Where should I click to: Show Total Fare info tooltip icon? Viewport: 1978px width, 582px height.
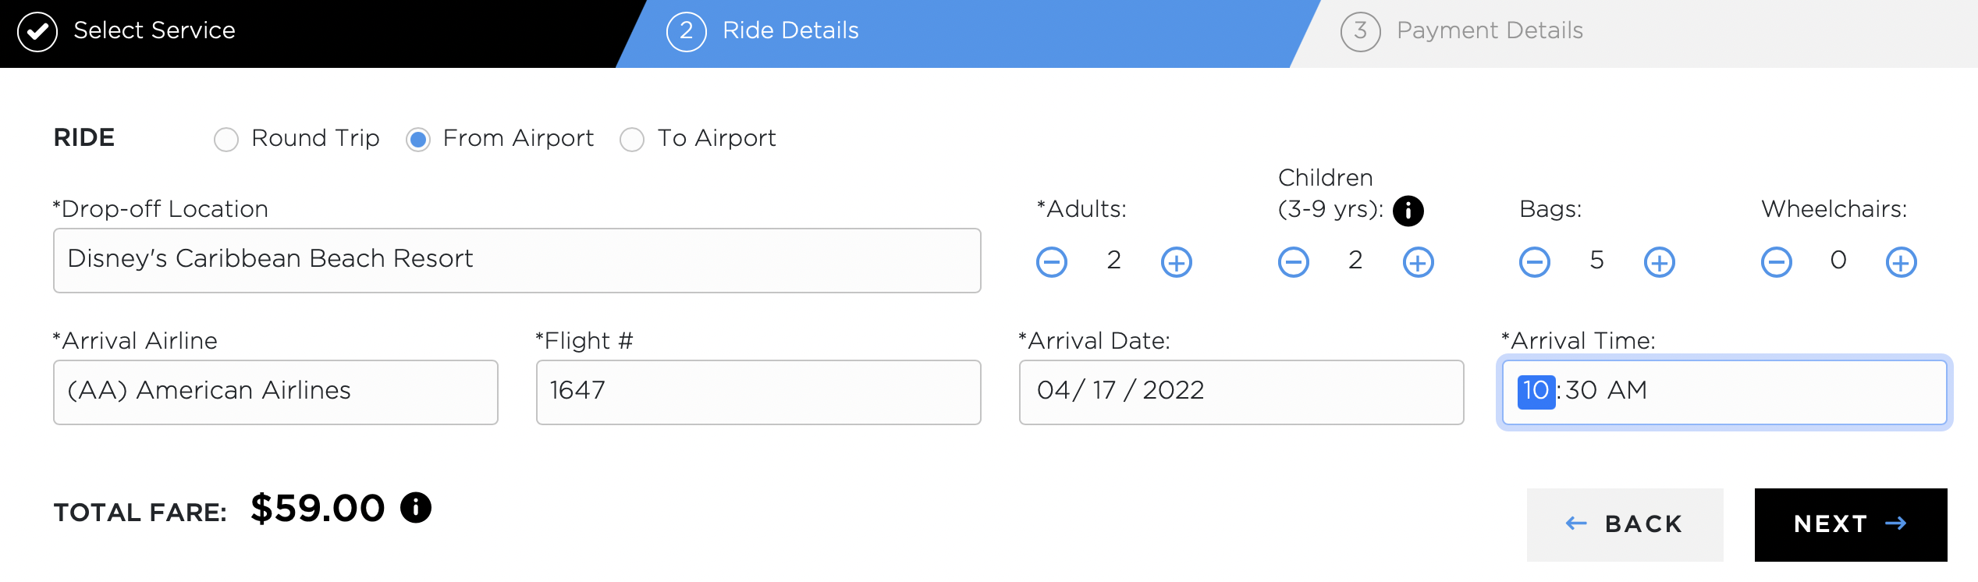(x=416, y=508)
